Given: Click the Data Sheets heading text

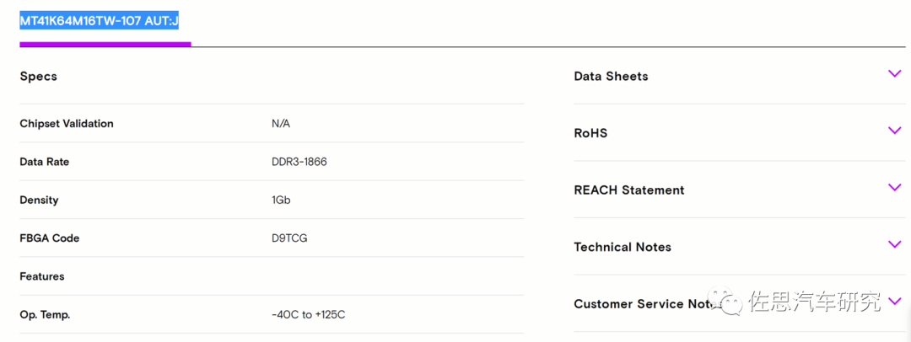Looking at the screenshot, I should click(611, 76).
